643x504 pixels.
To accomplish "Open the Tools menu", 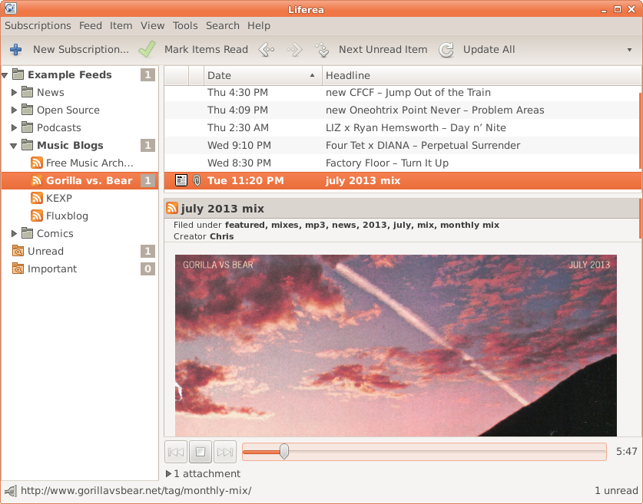I will [x=185, y=25].
